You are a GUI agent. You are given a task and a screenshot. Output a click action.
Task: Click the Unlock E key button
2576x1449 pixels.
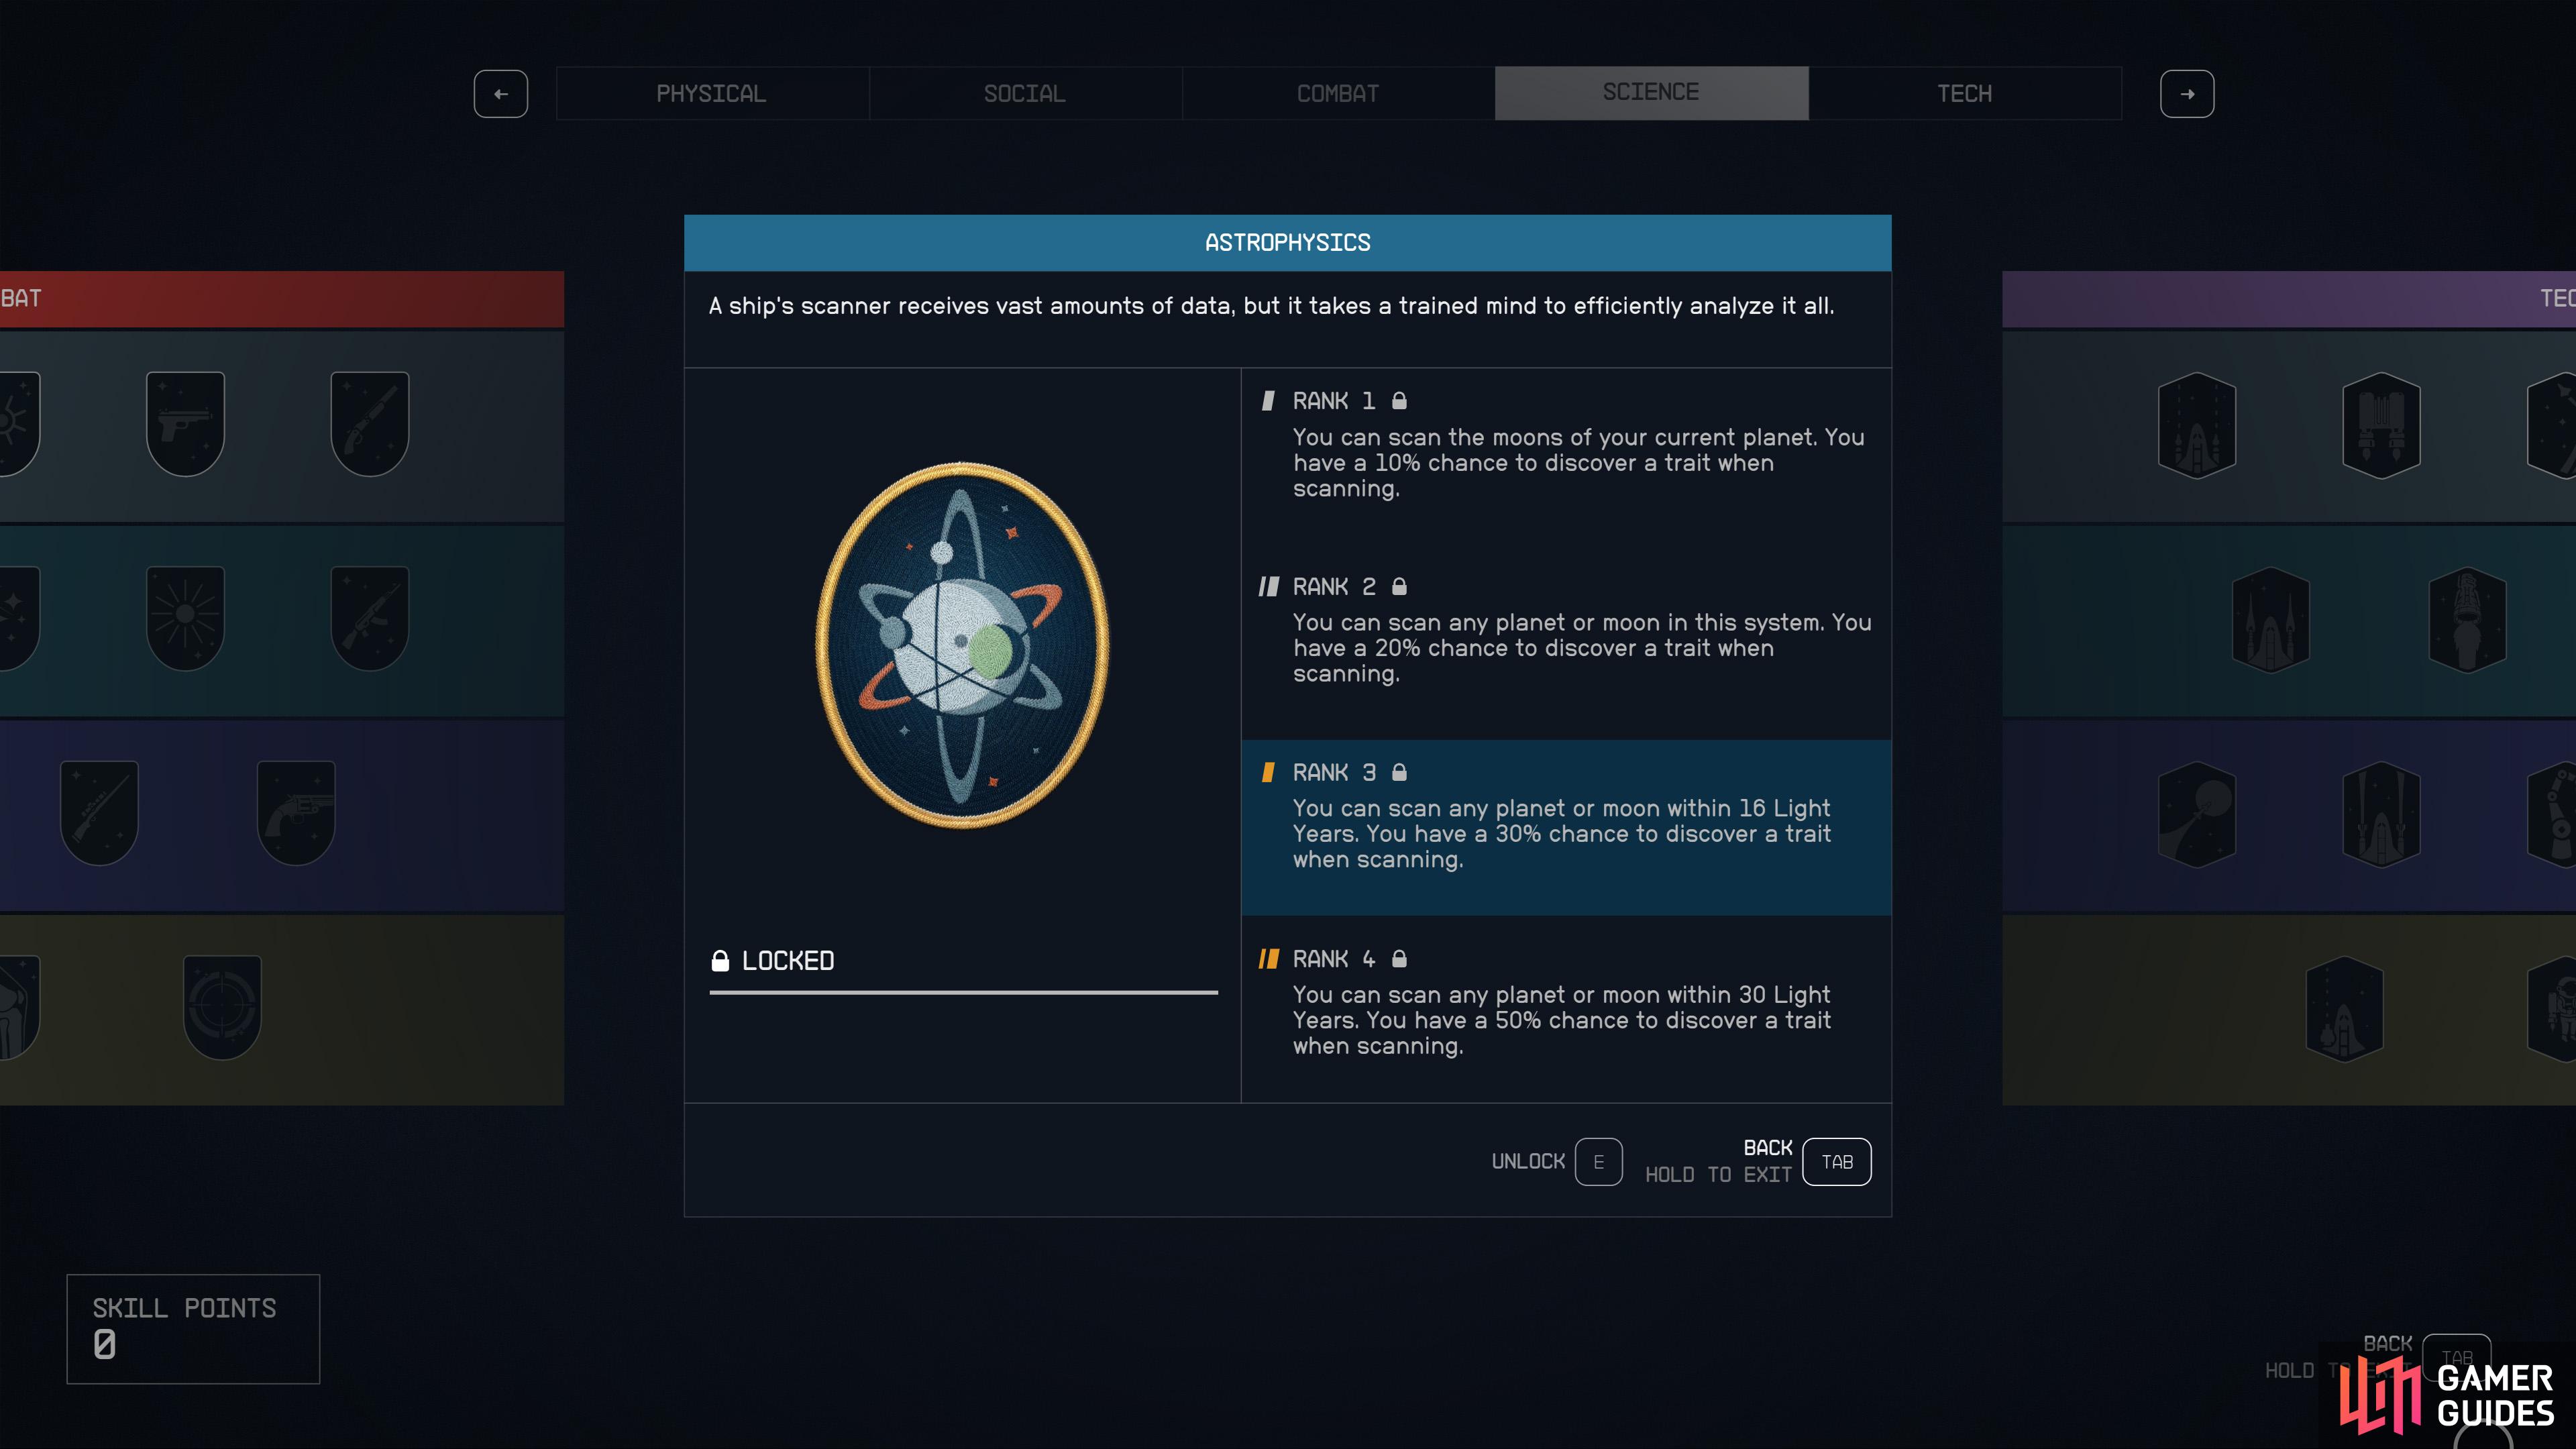point(1598,1162)
